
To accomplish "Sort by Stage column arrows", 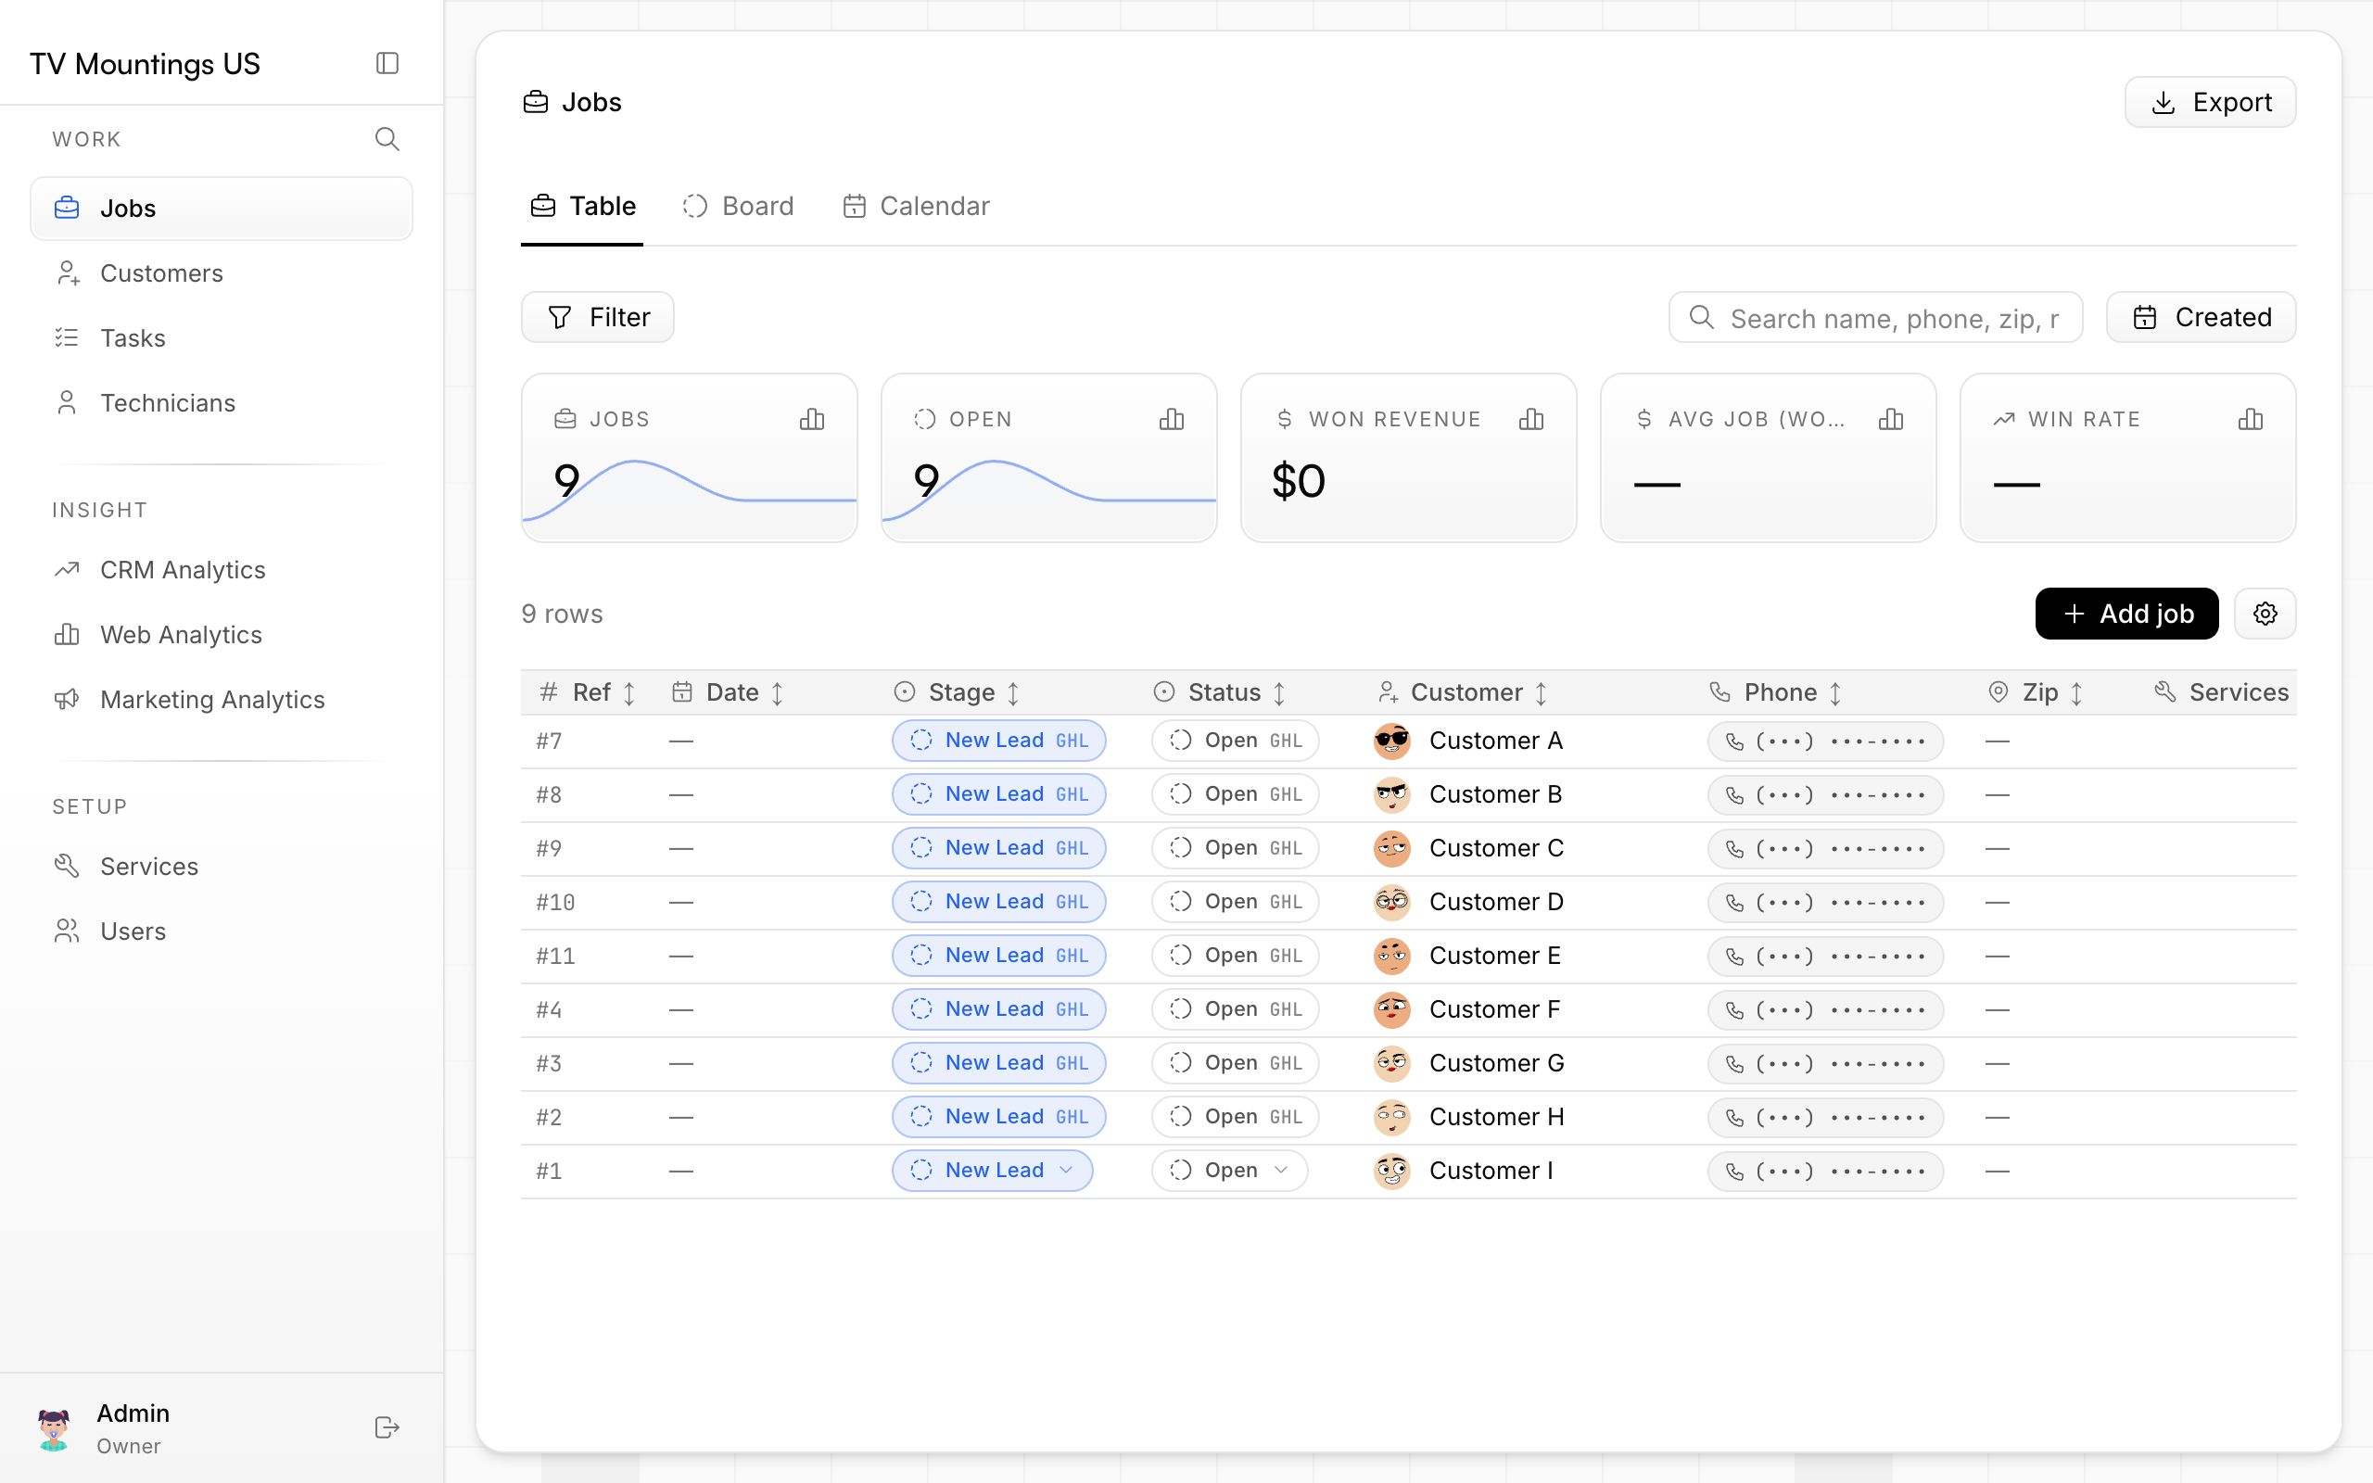I will click(x=1014, y=693).
